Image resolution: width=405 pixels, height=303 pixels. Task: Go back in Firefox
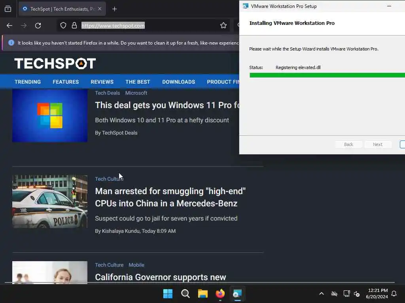pyautogui.click(x=9, y=26)
